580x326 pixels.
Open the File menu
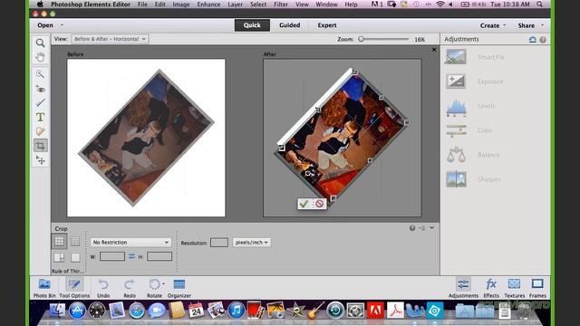[142, 5]
